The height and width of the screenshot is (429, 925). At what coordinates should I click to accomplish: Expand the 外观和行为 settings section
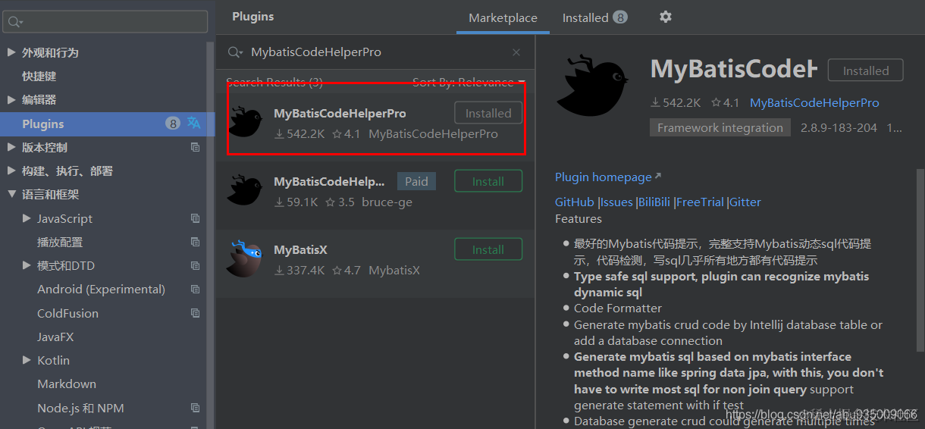[11, 52]
